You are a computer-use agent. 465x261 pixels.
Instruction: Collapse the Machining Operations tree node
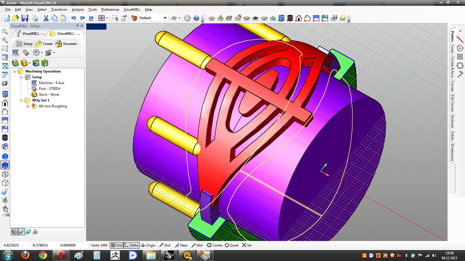(x=14, y=71)
